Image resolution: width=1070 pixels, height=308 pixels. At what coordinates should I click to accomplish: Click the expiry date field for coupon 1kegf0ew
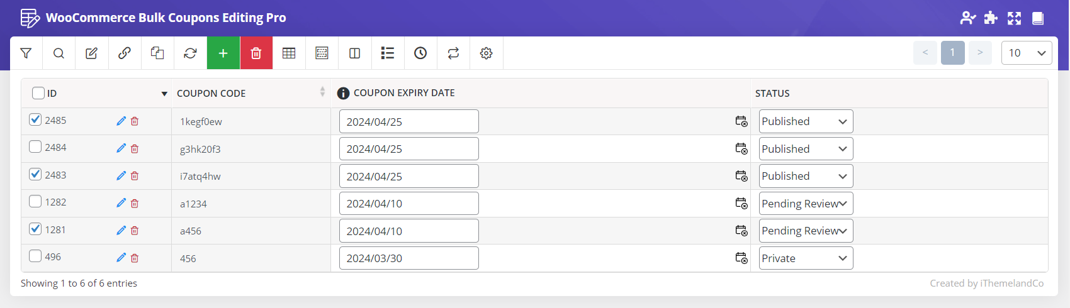click(408, 121)
